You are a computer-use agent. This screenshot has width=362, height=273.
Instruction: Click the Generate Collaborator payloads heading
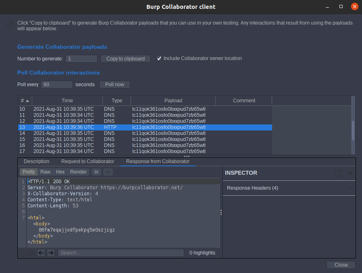pyautogui.click(x=62, y=47)
